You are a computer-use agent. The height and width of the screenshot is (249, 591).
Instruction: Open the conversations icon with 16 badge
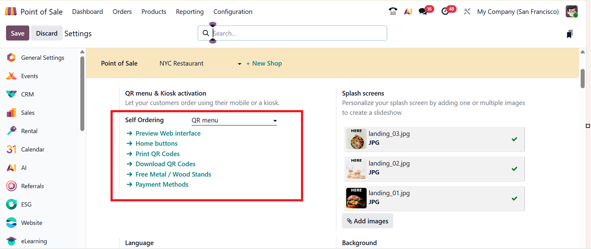point(423,12)
